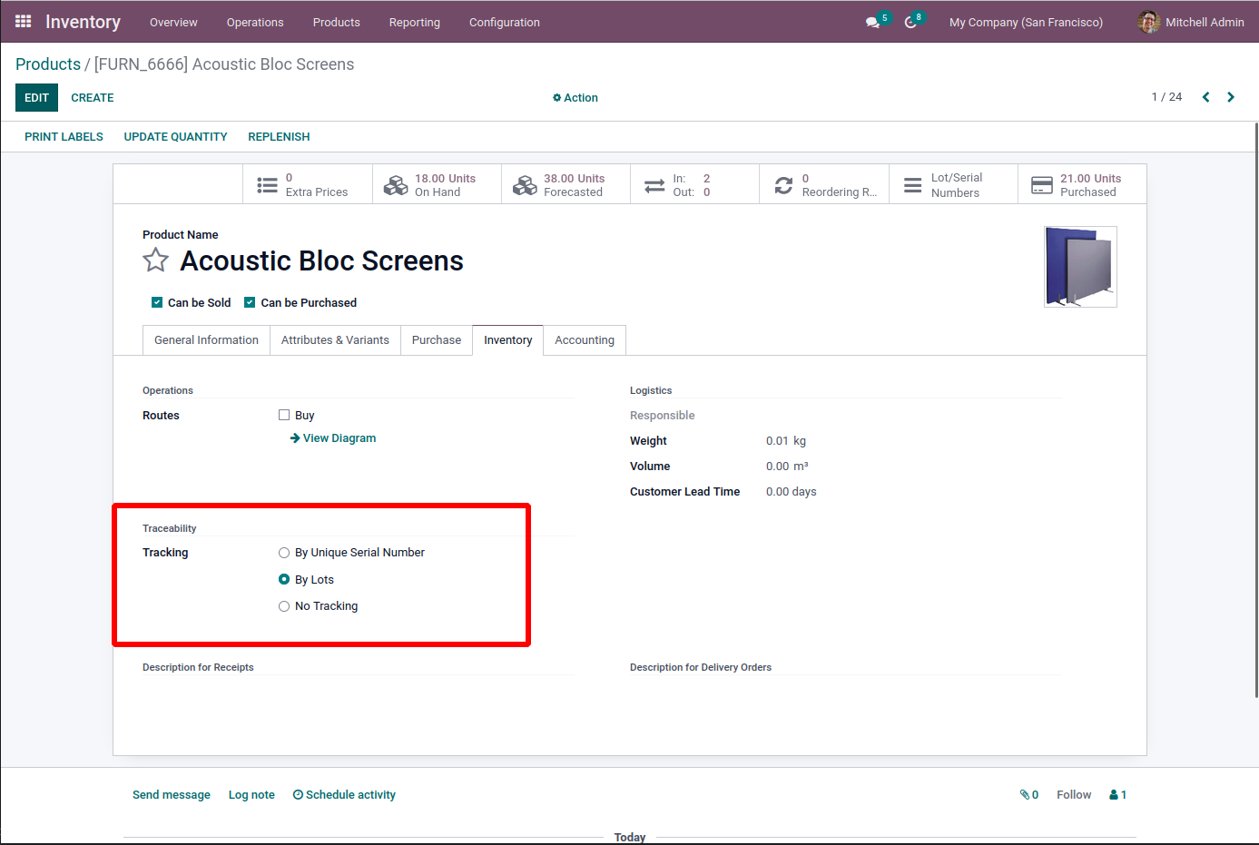Open the activities clock icon
Image resolution: width=1259 pixels, height=845 pixels.
[910, 23]
